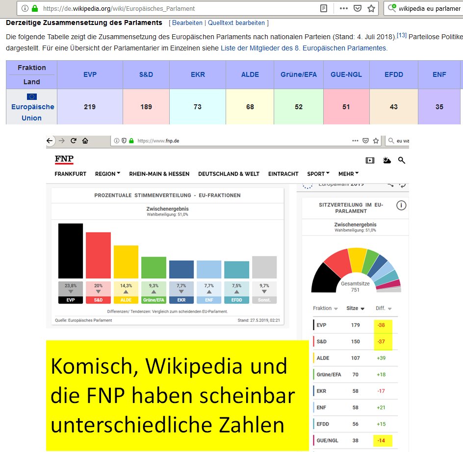
Task: Click the yellow ALDE bar in vote chart
Action: pyautogui.click(x=126, y=262)
